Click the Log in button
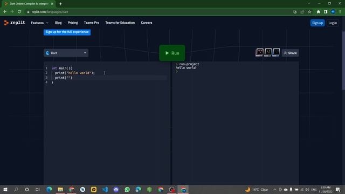The width and height of the screenshot is (345, 194). click(333, 23)
